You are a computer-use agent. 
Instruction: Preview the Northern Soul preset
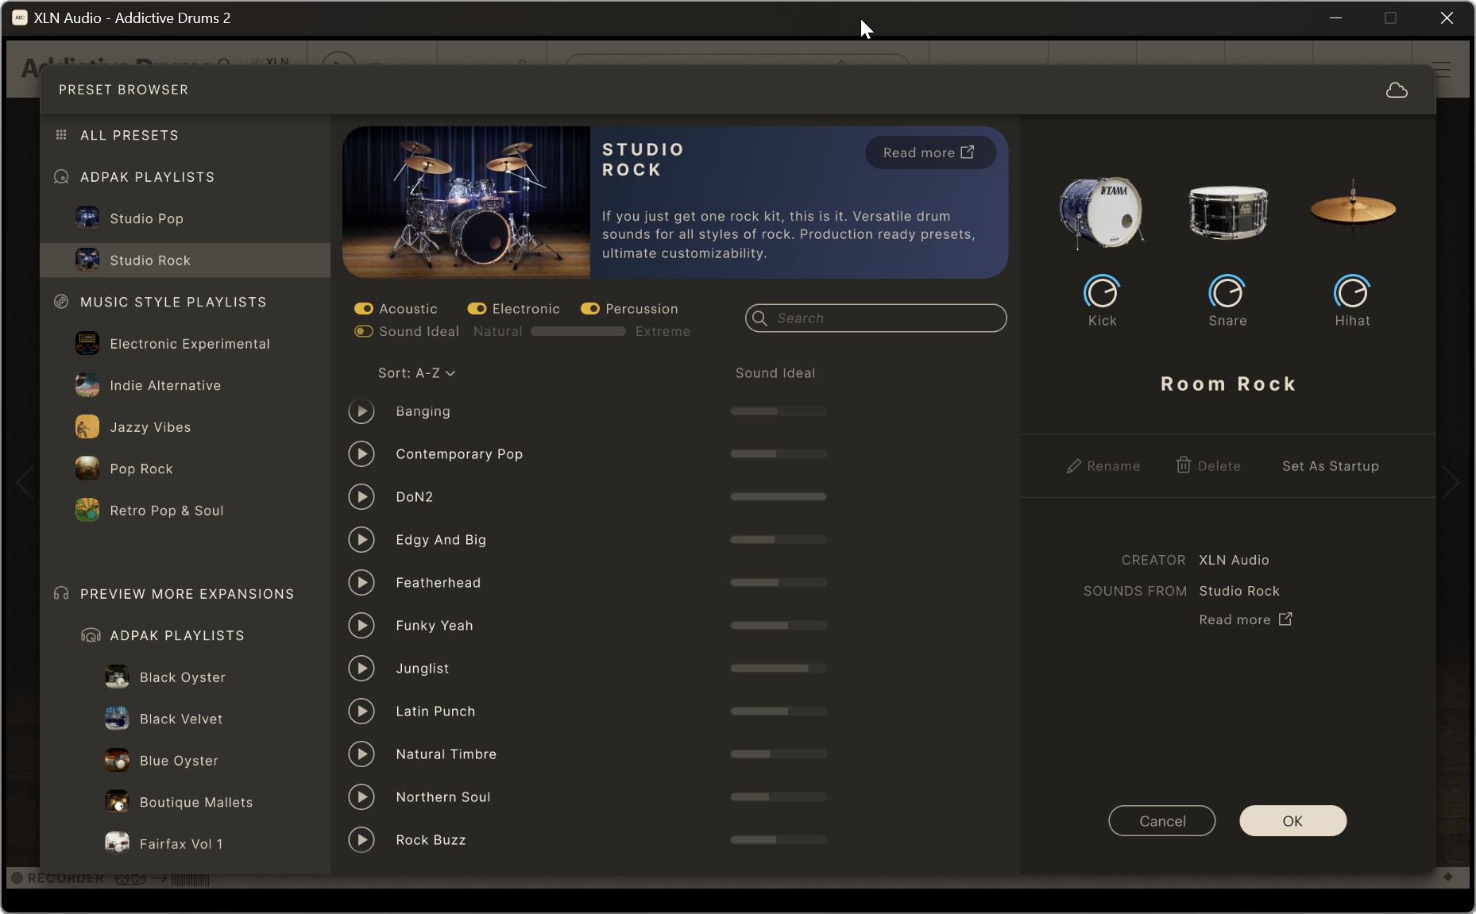pos(361,797)
